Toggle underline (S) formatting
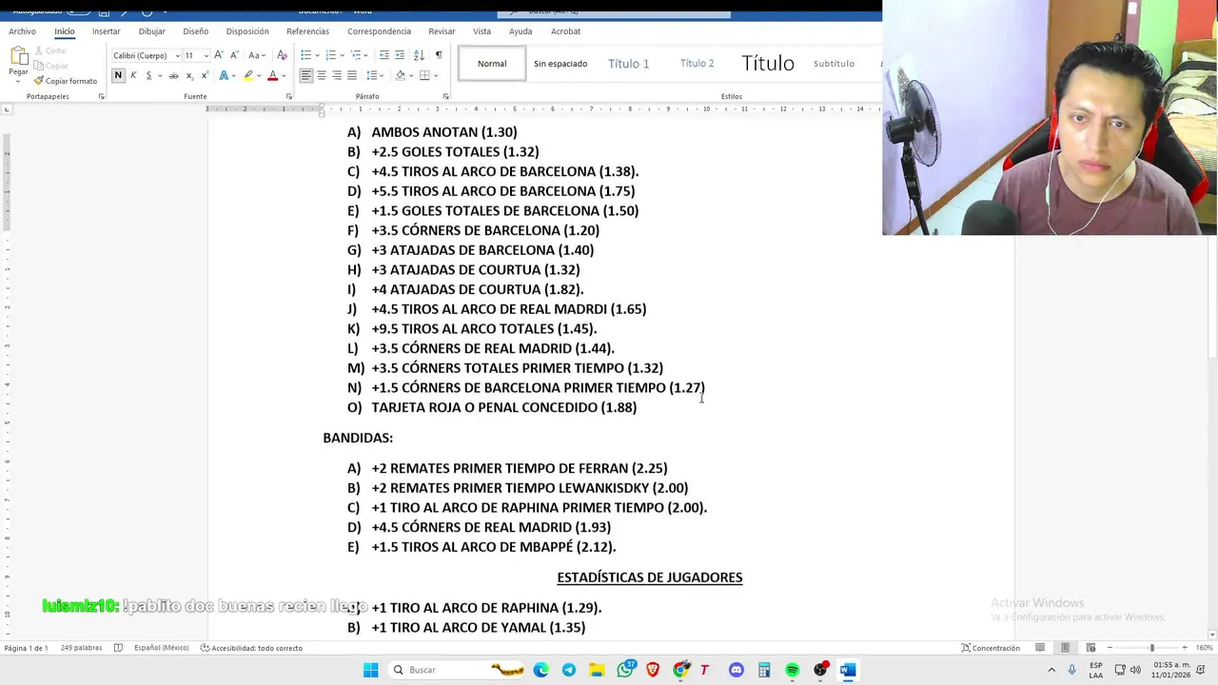 pos(148,75)
